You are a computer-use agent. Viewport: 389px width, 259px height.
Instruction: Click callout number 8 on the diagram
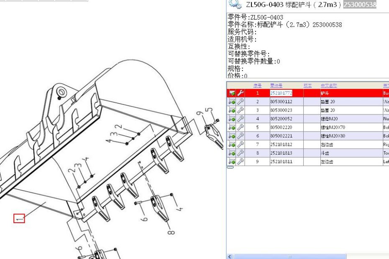170,231
